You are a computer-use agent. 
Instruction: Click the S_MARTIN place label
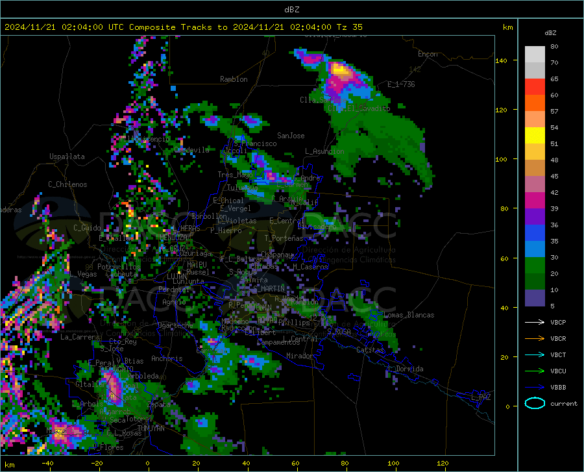click(269, 289)
